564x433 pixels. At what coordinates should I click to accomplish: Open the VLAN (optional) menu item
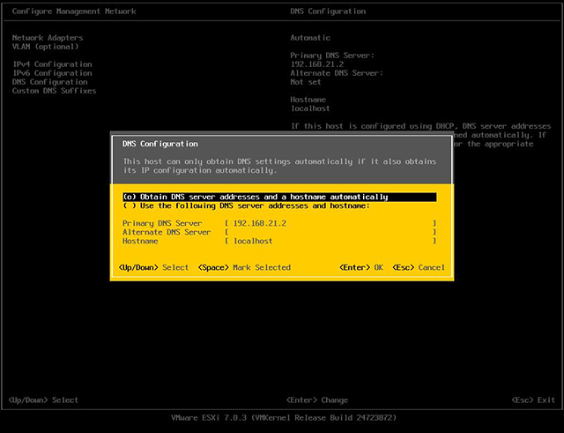tap(45, 47)
